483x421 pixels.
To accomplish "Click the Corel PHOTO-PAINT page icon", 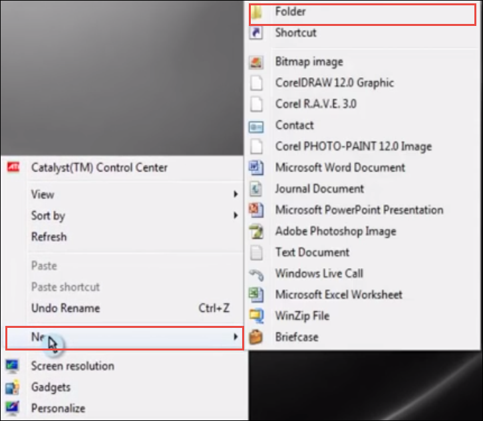I will 256,146.
